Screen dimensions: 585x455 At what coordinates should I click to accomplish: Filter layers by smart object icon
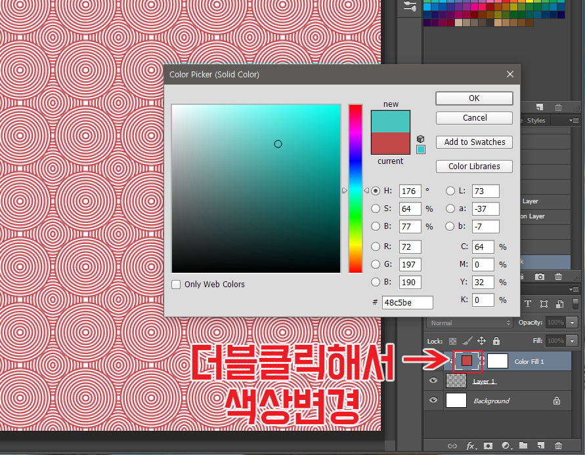(560, 304)
